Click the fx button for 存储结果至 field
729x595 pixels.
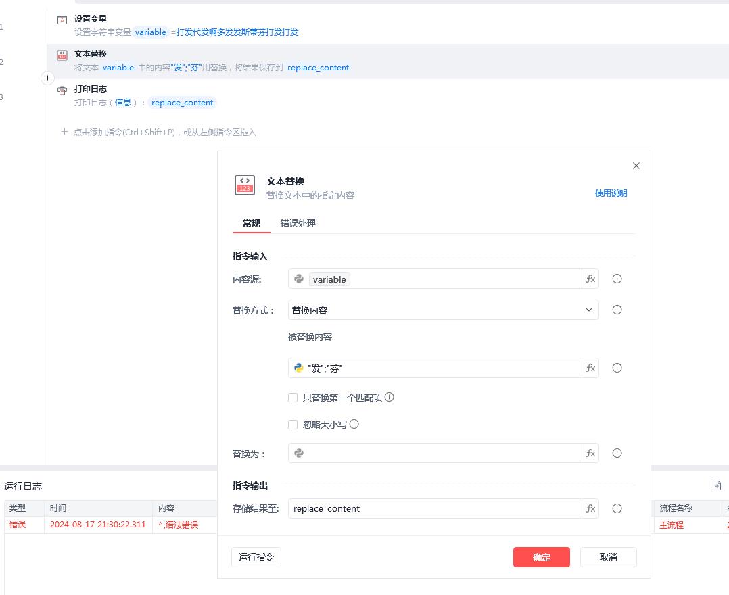tap(590, 508)
